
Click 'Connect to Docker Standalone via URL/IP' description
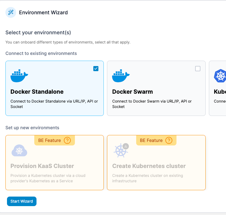coord(54,104)
